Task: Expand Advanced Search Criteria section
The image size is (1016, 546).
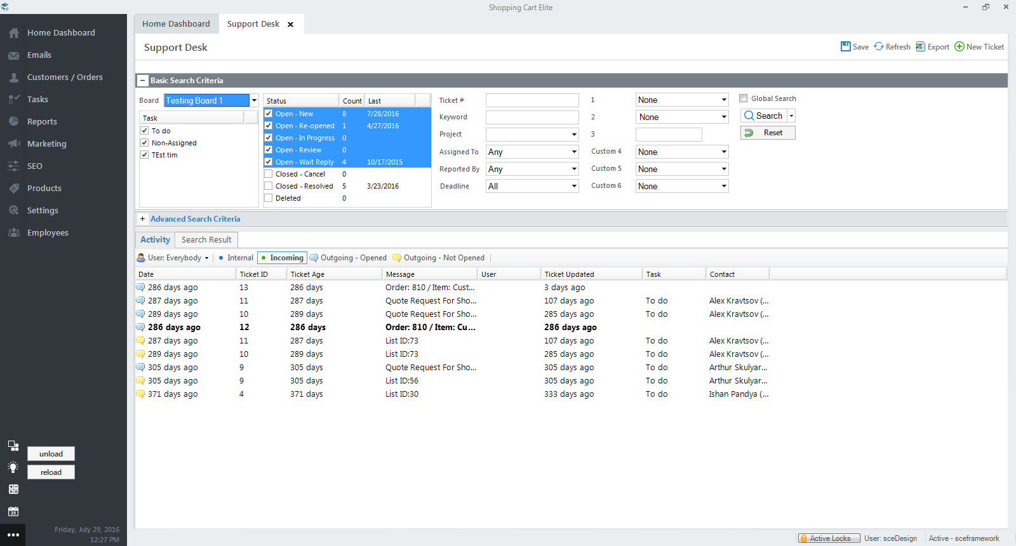Action: 143,219
